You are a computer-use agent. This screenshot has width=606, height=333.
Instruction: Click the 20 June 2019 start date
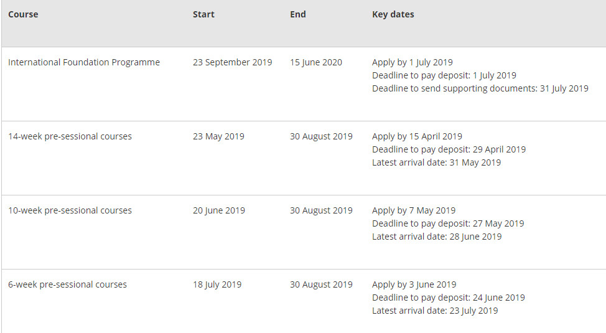[x=219, y=210]
